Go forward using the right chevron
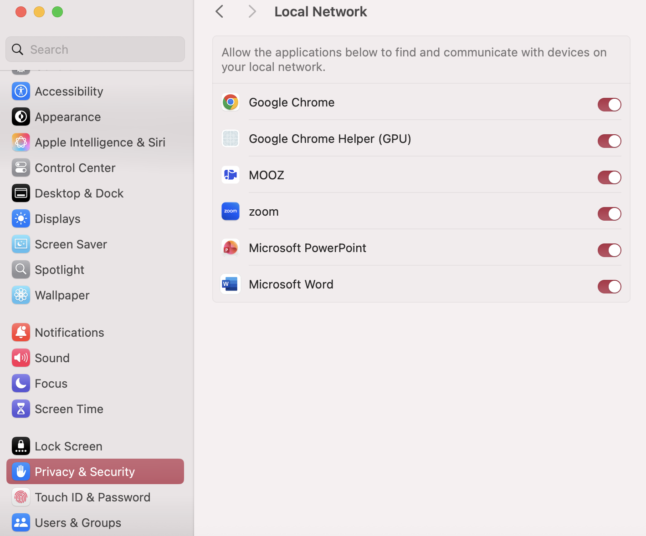This screenshot has width=646, height=536. point(252,11)
